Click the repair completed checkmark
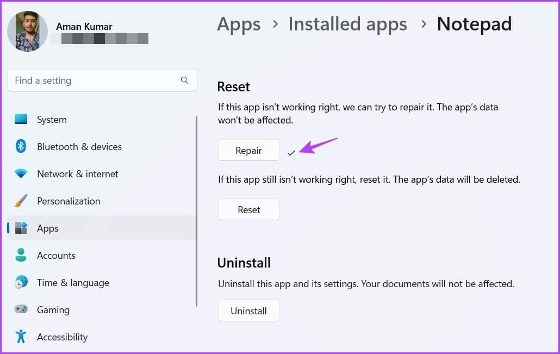 click(x=291, y=153)
